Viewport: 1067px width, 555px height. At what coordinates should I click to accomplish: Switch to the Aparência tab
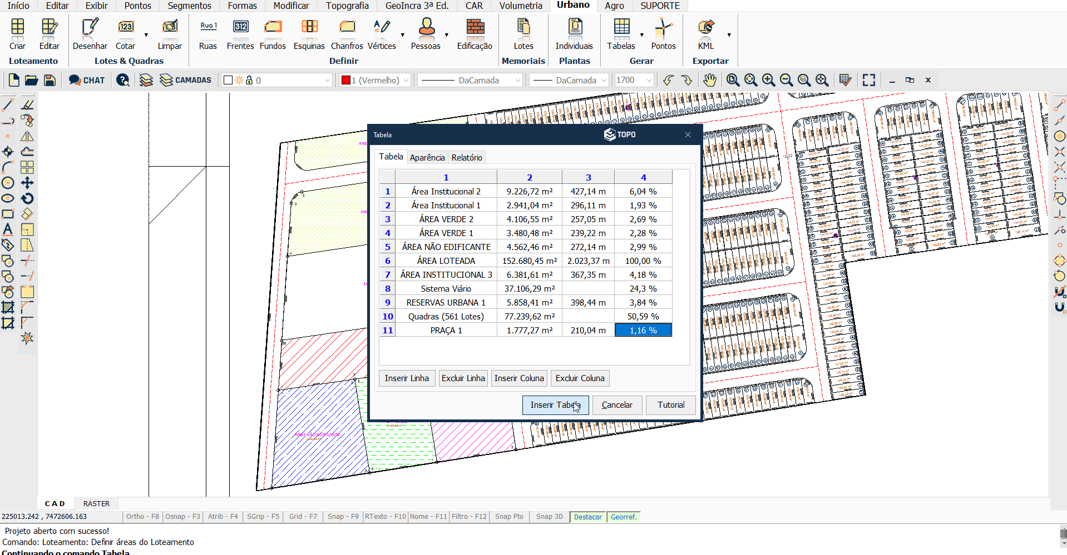[427, 158]
